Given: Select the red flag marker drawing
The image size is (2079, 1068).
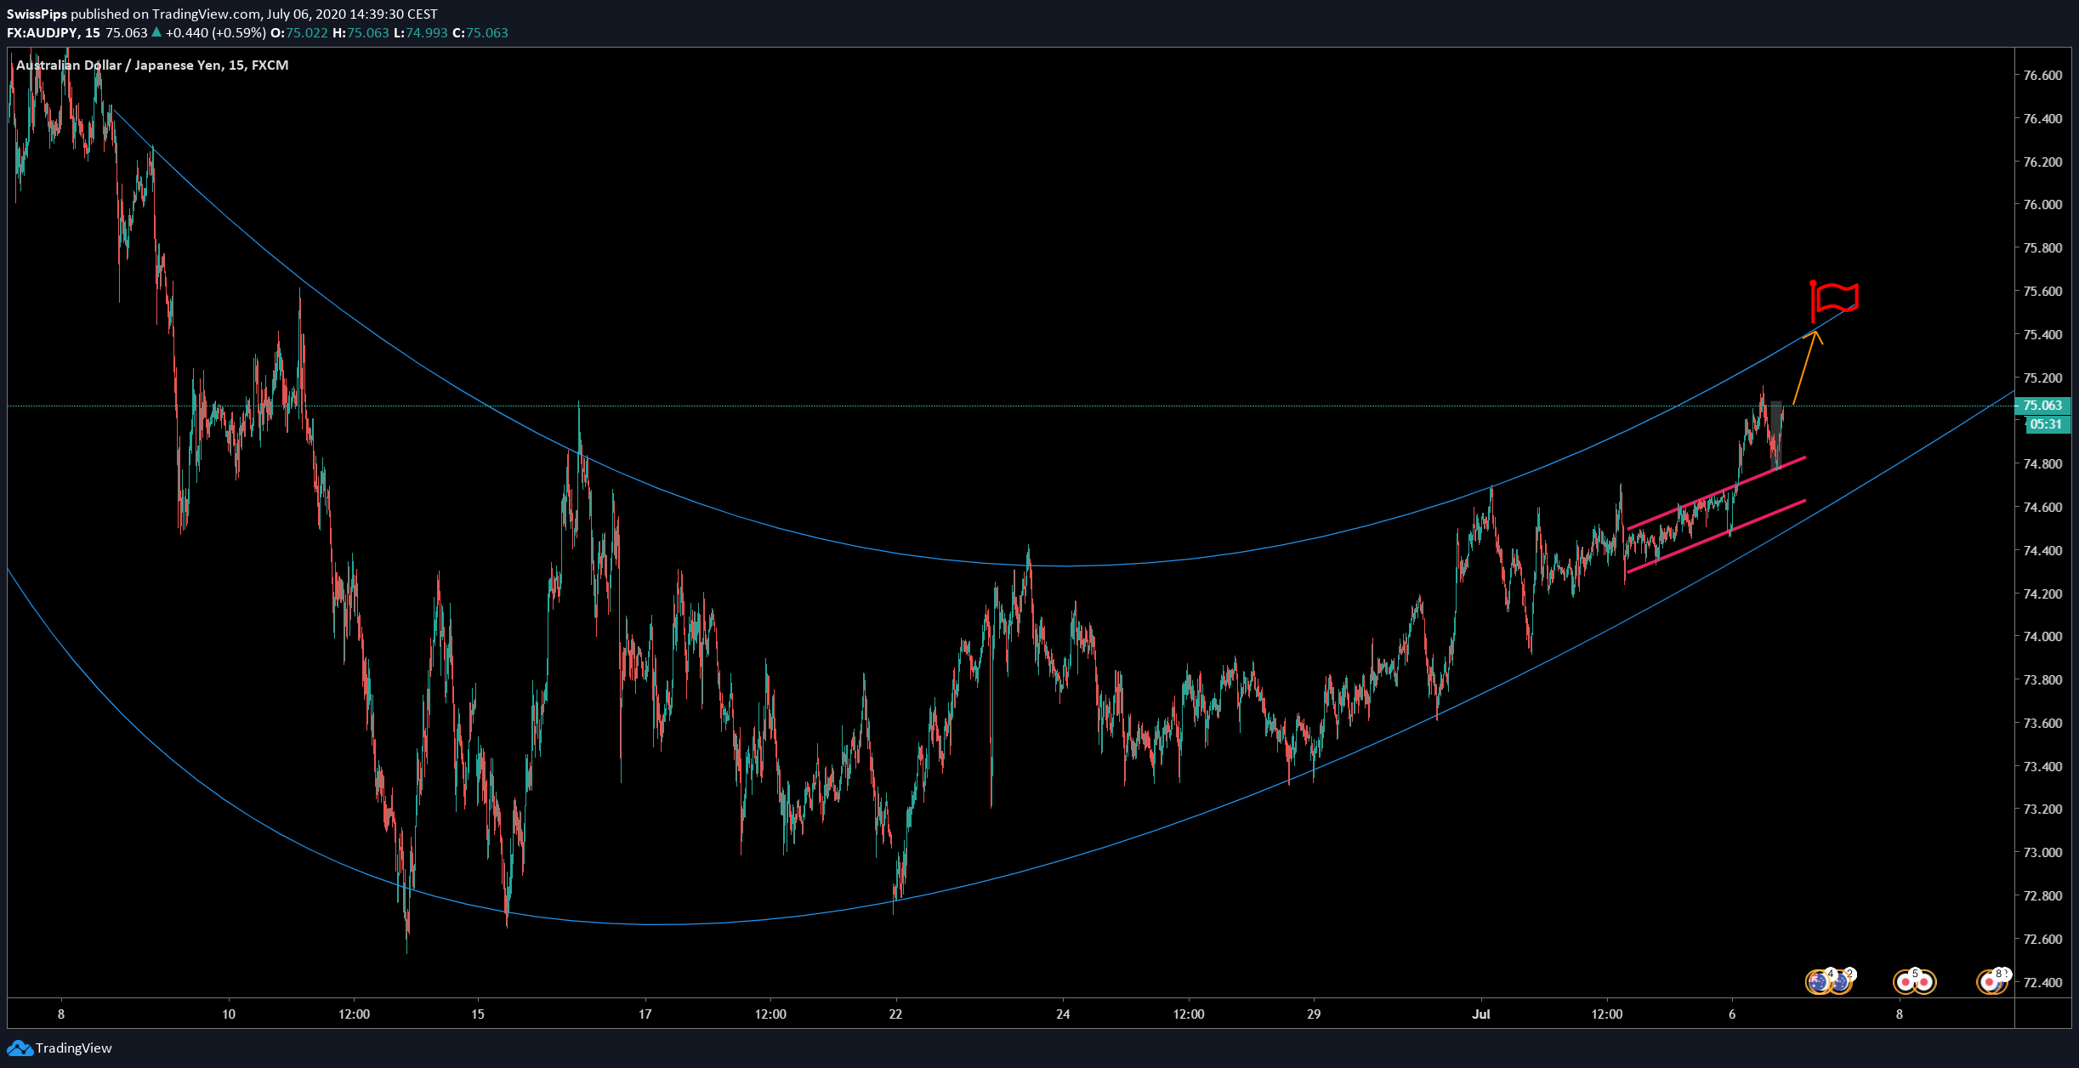Looking at the screenshot, I should [x=1834, y=301].
